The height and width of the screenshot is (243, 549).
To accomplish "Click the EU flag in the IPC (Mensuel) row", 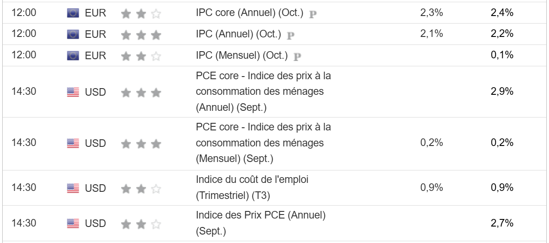I will [73, 56].
